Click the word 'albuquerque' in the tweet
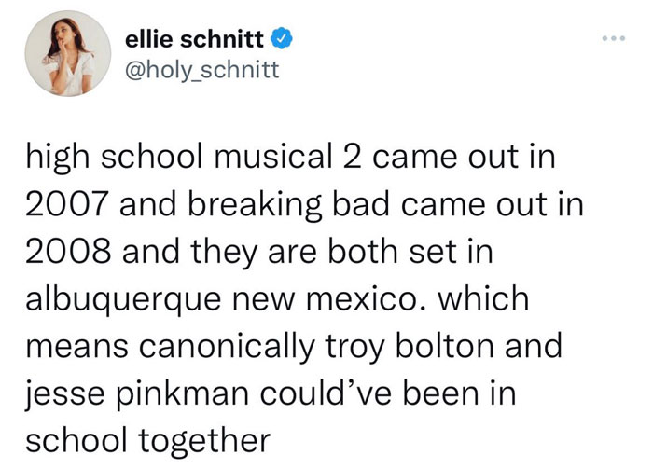This screenshot has height=469, width=653. point(123,300)
